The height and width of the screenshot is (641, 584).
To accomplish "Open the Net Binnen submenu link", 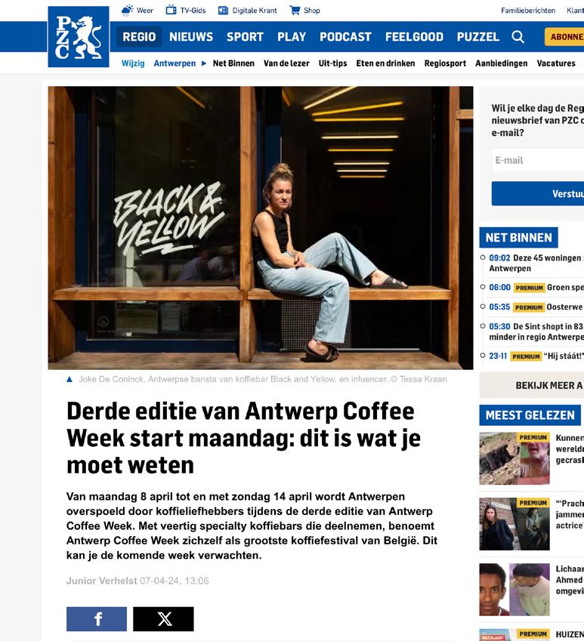I will click(x=233, y=63).
